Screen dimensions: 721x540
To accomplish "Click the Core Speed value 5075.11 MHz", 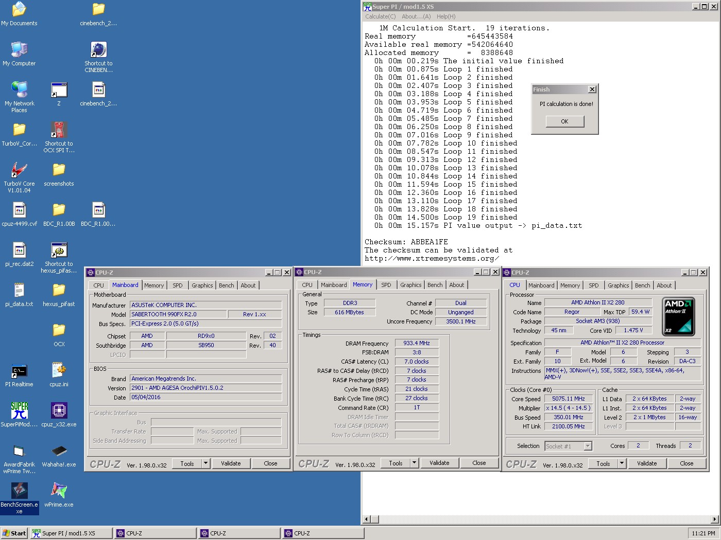I will pyautogui.click(x=569, y=399).
